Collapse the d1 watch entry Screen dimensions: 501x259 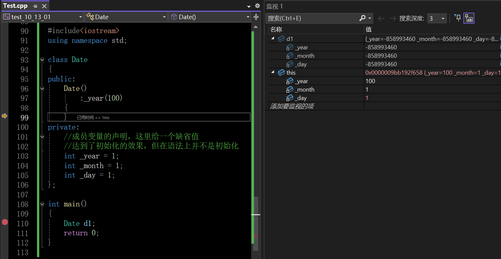pos(273,38)
